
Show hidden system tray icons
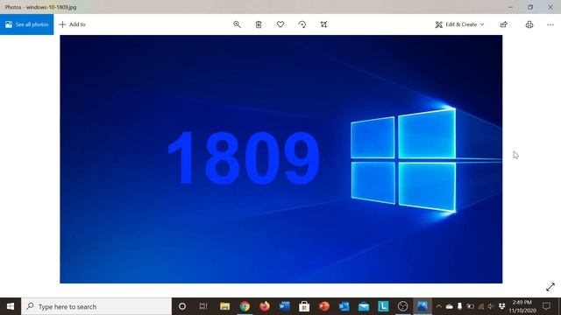coord(438,306)
